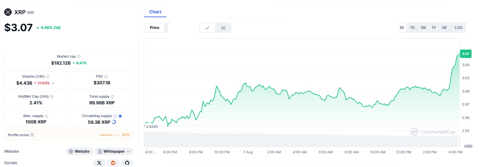Image resolution: width=482 pixels, height=167 pixels.
Task: Select the 7D time range
Action: pyautogui.click(x=412, y=28)
